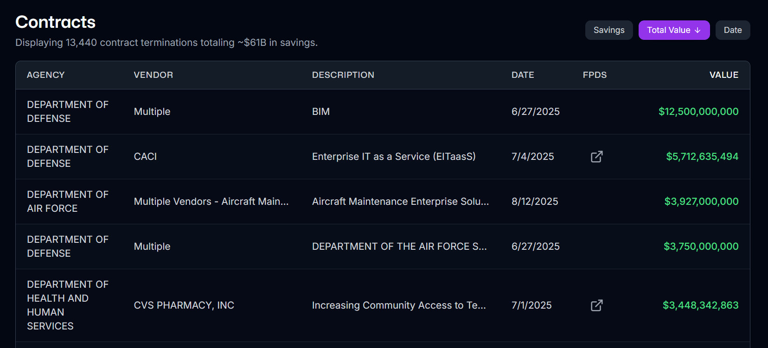Click the Department of Air Force agency cell
The image size is (768, 348).
(68, 202)
